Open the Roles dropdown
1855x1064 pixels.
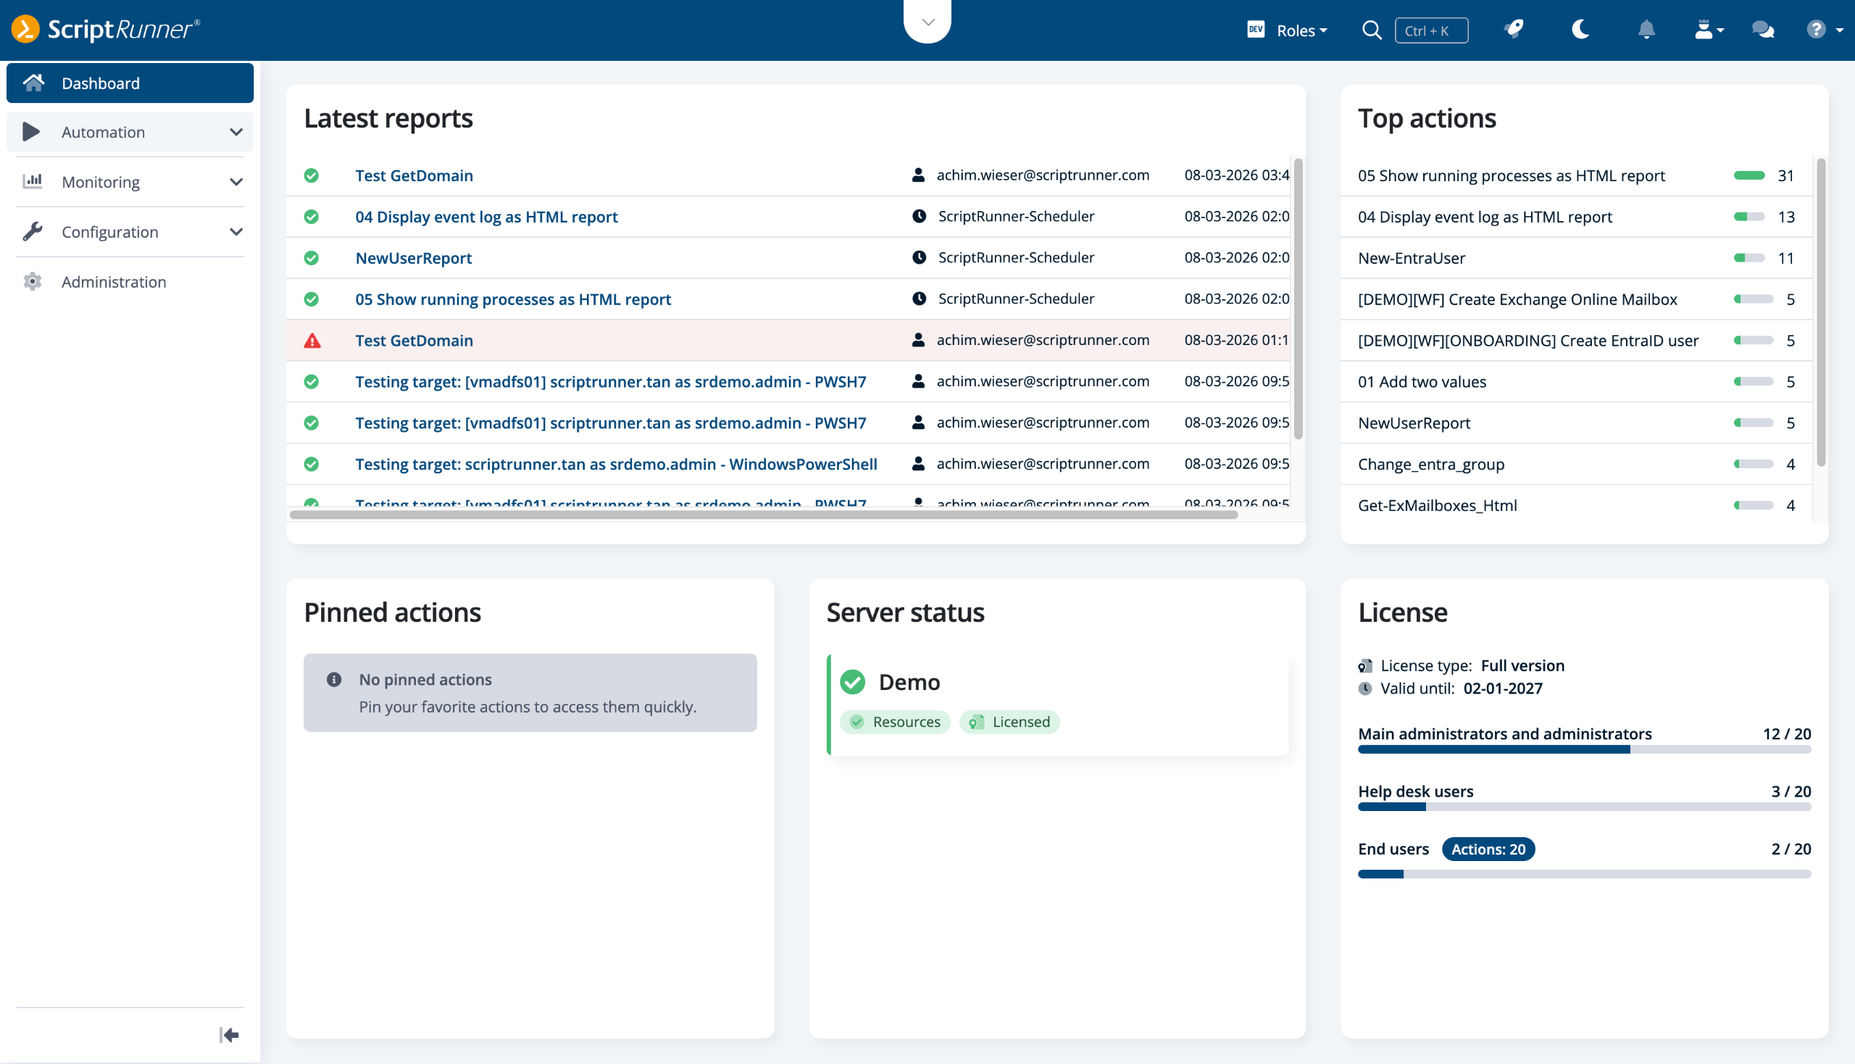1301,30
